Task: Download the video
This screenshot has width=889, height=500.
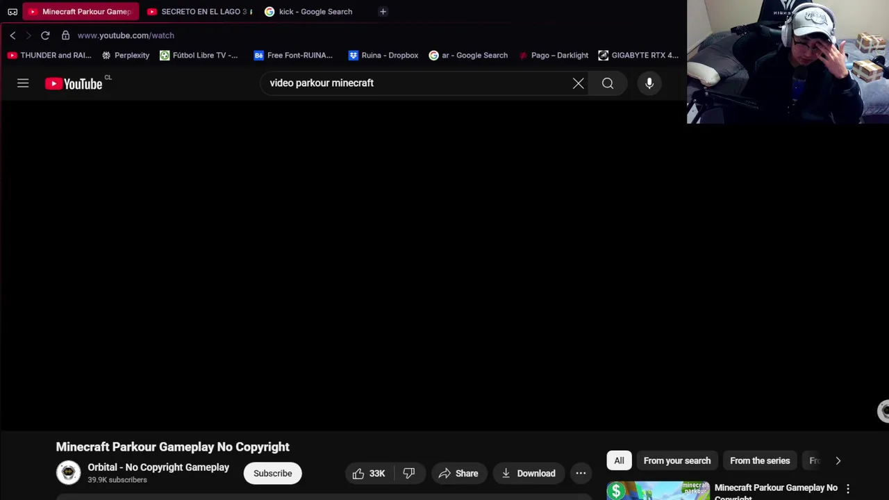Action: [x=529, y=474]
